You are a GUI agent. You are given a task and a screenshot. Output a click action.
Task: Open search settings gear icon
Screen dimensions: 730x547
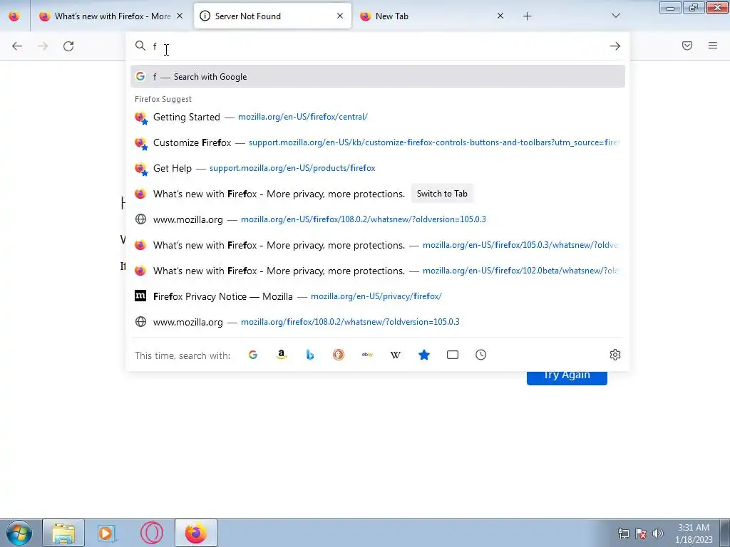pyautogui.click(x=615, y=355)
